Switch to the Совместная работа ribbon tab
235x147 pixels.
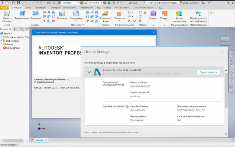point(144,8)
